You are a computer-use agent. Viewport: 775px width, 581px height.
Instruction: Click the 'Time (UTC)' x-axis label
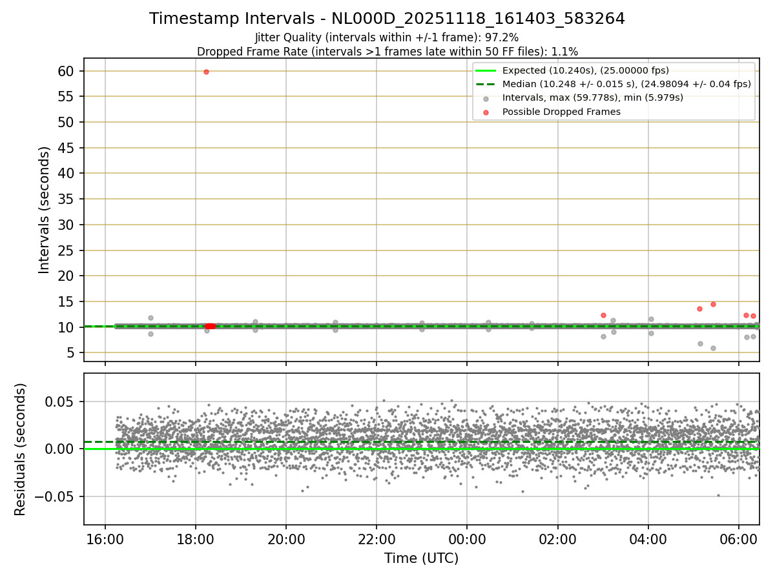[x=421, y=558]
